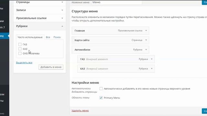The width and height of the screenshot is (207, 116).
Task: Open settings arrow for Автомобили item
Action: pos(146,50)
